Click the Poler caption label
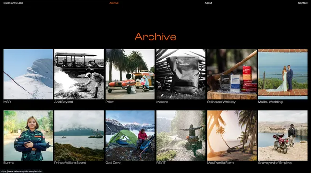Viewport: 311px width, 173px height. point(109,102)
